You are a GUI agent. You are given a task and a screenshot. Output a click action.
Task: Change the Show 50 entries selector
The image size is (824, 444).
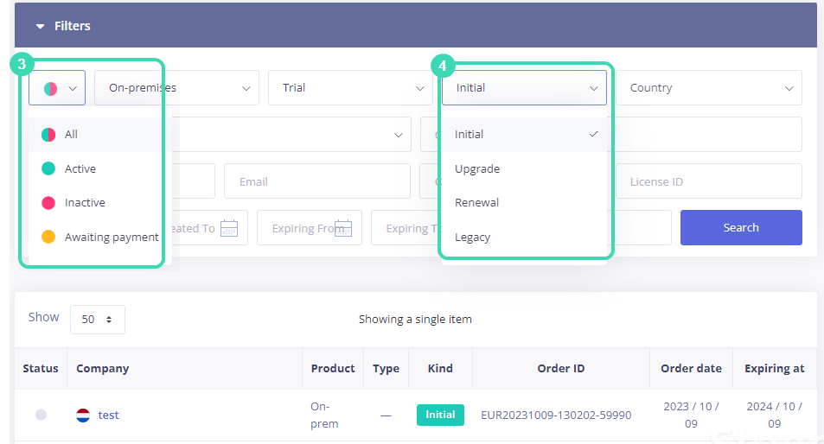97,320
